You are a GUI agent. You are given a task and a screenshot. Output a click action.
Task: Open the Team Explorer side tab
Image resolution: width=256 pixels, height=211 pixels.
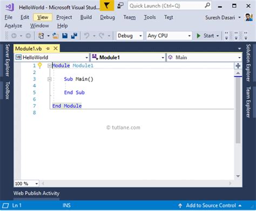(x=248, y=102)
